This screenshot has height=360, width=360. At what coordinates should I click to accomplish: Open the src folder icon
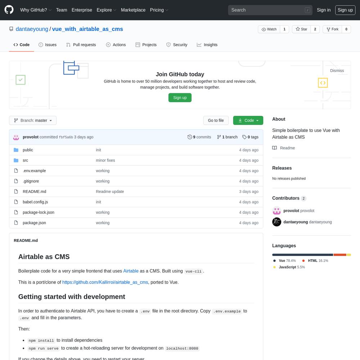click(x=16, y=160)
